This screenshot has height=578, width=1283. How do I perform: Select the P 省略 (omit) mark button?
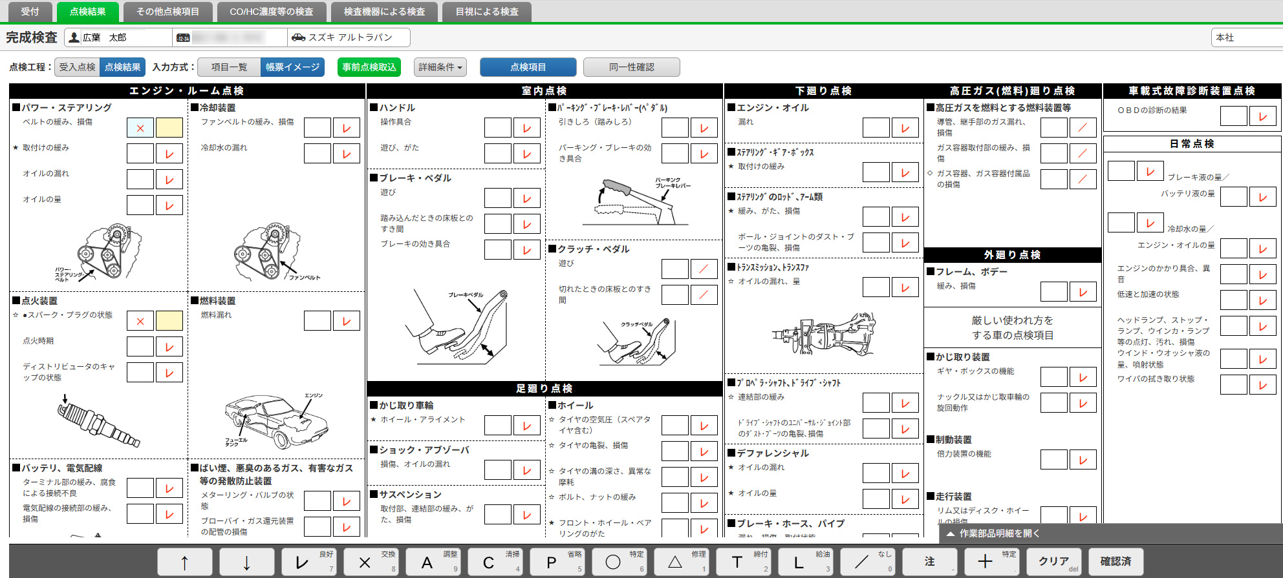557,561
